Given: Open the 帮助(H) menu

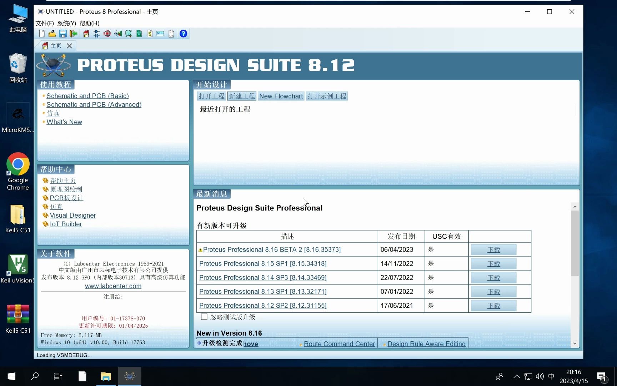Looking at the screenshot, I should tap(89, 23).
